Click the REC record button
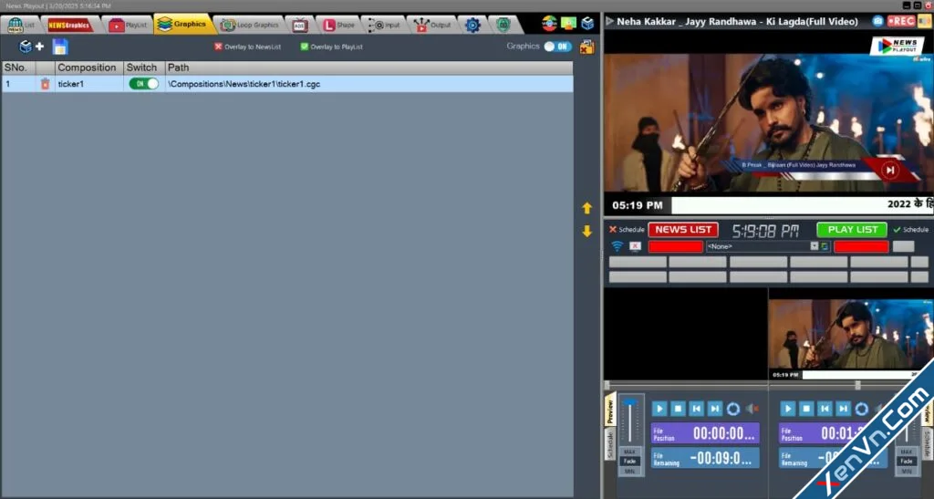Viewport: 934px width, 499px height. [900, 21]
